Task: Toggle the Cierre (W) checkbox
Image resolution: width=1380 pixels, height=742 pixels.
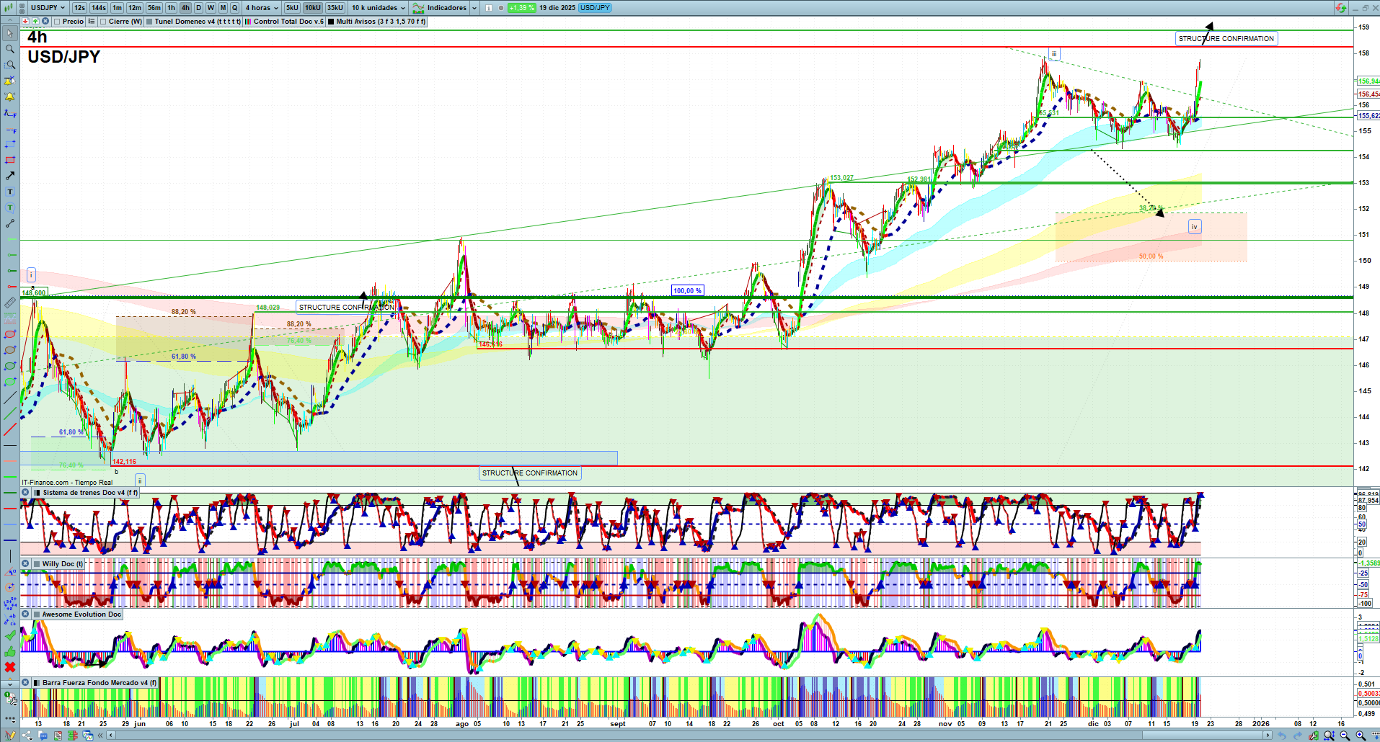Action: click(x=104, y=22)
